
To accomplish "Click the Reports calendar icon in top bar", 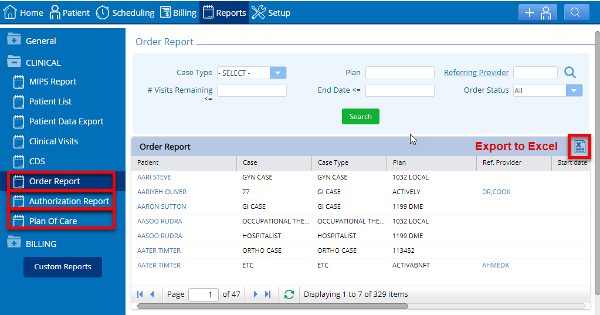I will coord(208,12).
